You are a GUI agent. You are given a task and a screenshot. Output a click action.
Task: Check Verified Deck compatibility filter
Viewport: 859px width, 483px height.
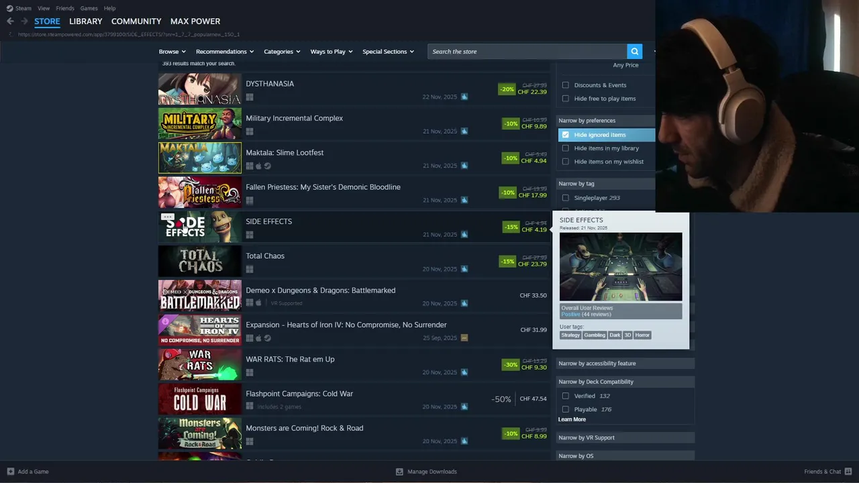coord(565,396)
